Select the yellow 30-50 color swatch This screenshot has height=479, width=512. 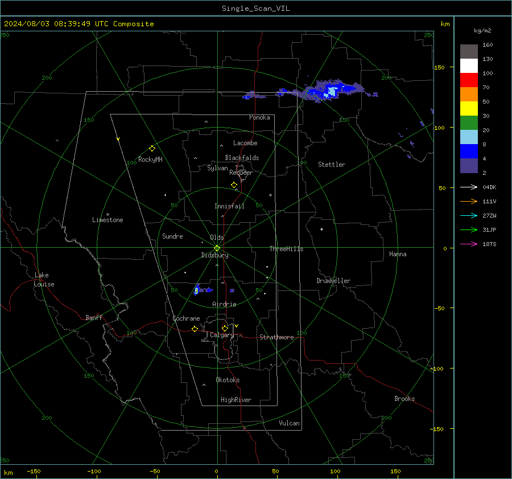(x=469, y=109)
